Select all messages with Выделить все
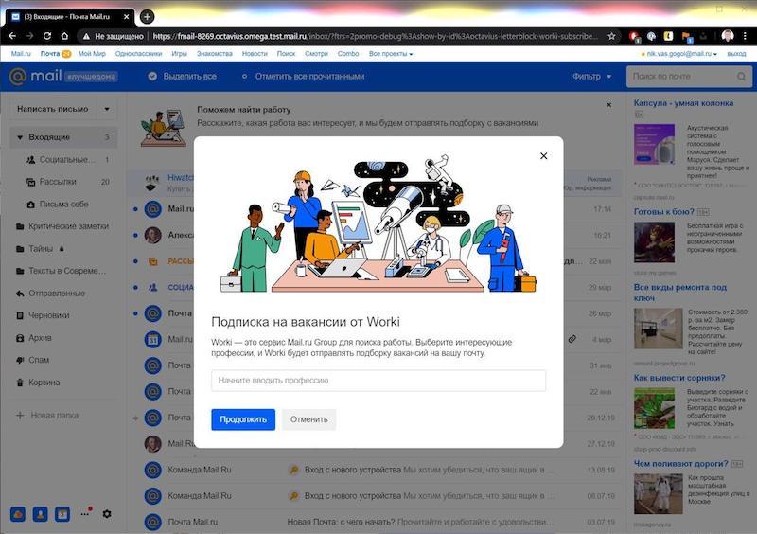 point(183,77)
